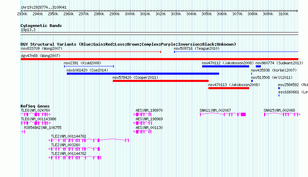Open TLE6|NM_024760 gene label
This screenshot has height=177, width=308.
(35, 110)
